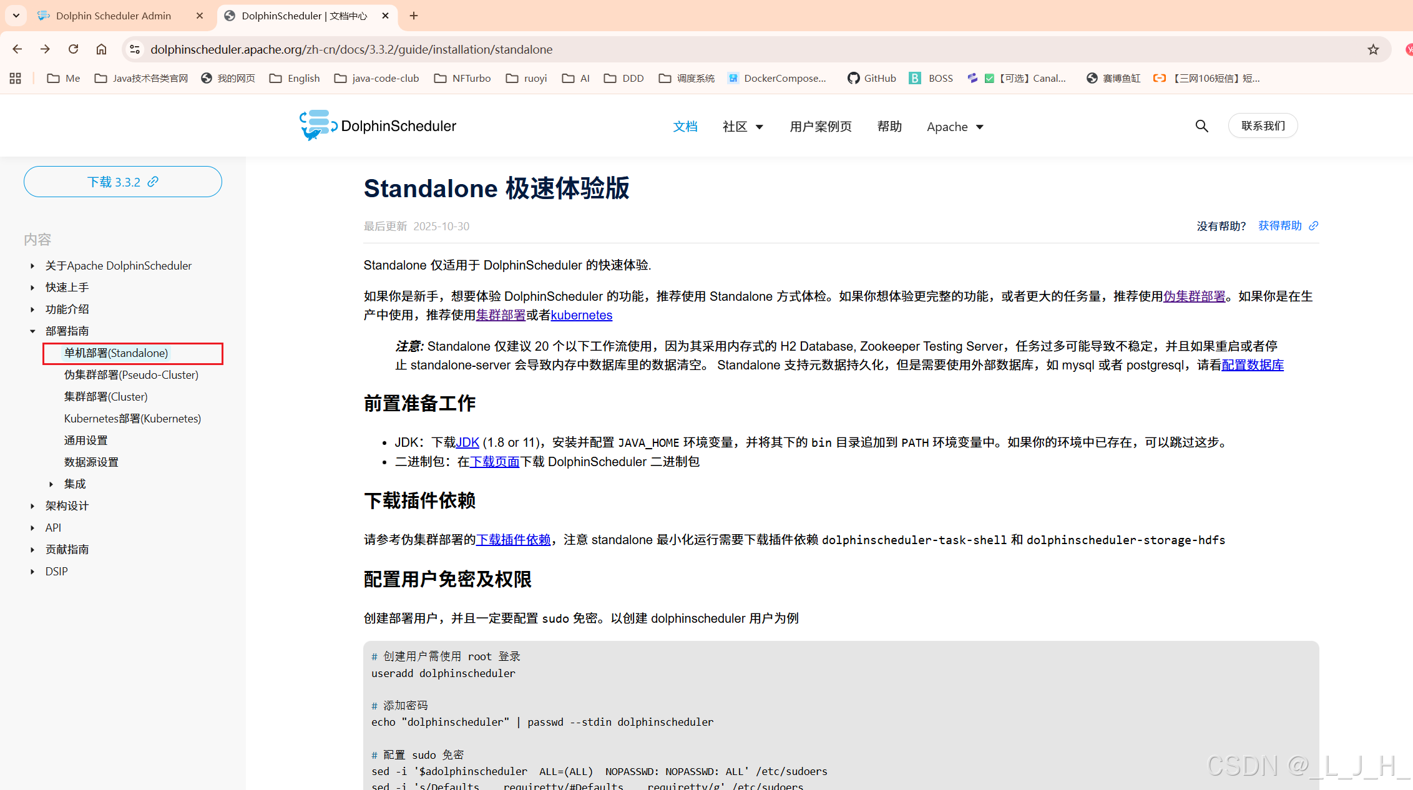Screen dimensions: 1413x790
Task: Expand the 快速上手 sidebar section
Action: (32, 288)
